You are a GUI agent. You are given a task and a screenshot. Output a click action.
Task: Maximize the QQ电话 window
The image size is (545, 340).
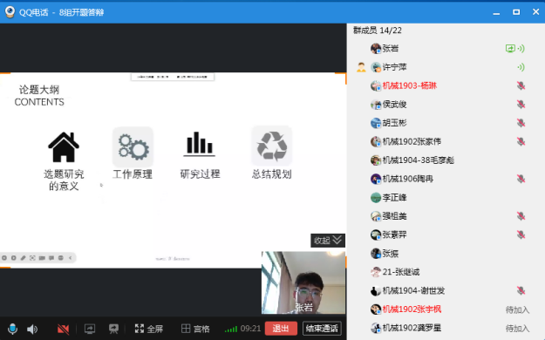pos(516,12)
